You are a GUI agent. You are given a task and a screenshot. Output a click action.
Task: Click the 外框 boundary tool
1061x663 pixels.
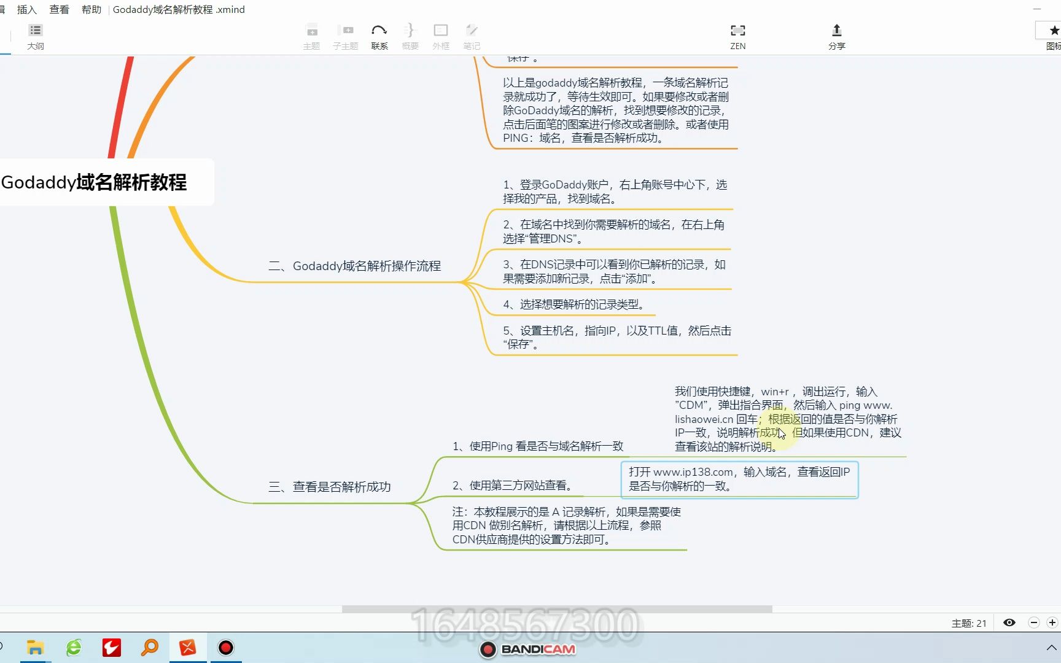coord(441,37)
